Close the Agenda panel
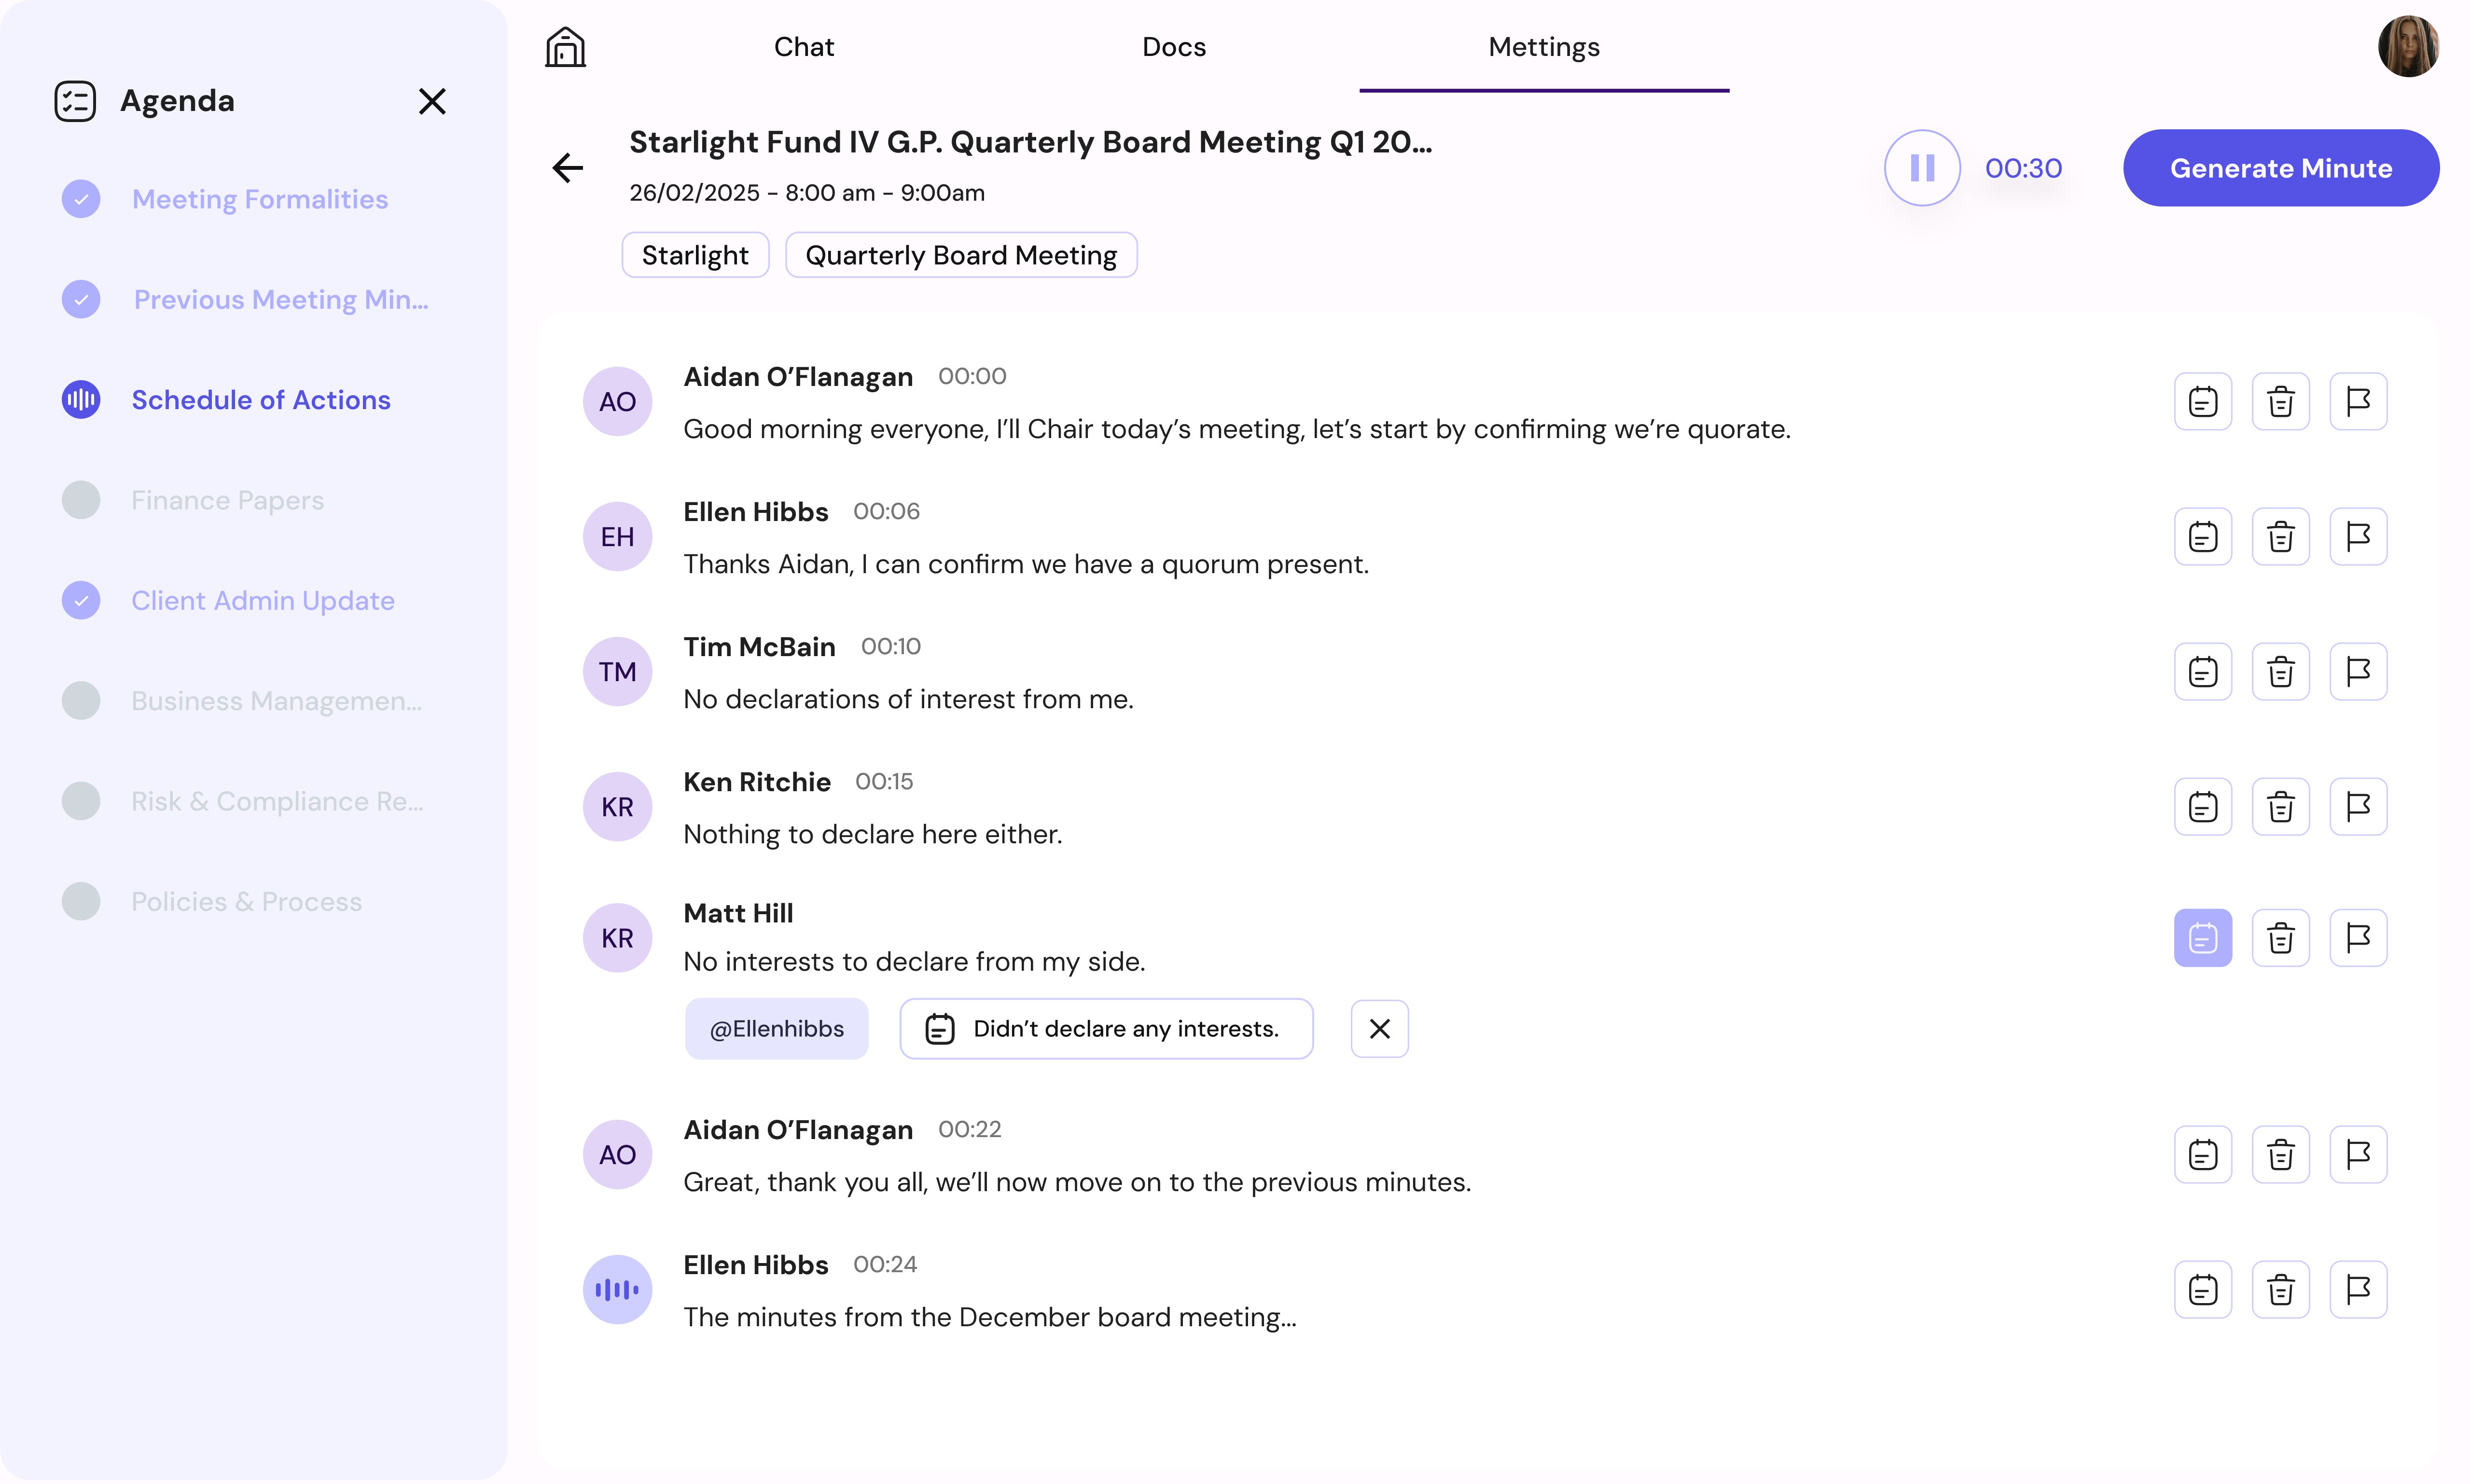2471x1484 pixels. 432,101
